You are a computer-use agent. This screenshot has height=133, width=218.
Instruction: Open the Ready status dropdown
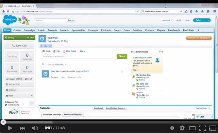point(33,38)
